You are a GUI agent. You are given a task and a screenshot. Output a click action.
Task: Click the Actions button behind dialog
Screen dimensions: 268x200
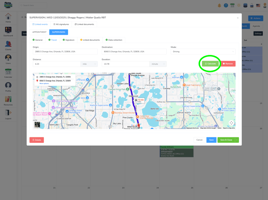(256, 18)
